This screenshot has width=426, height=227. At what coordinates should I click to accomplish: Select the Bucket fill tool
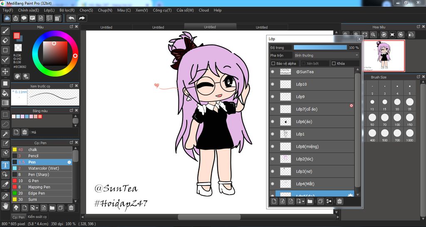coord(5,93)
